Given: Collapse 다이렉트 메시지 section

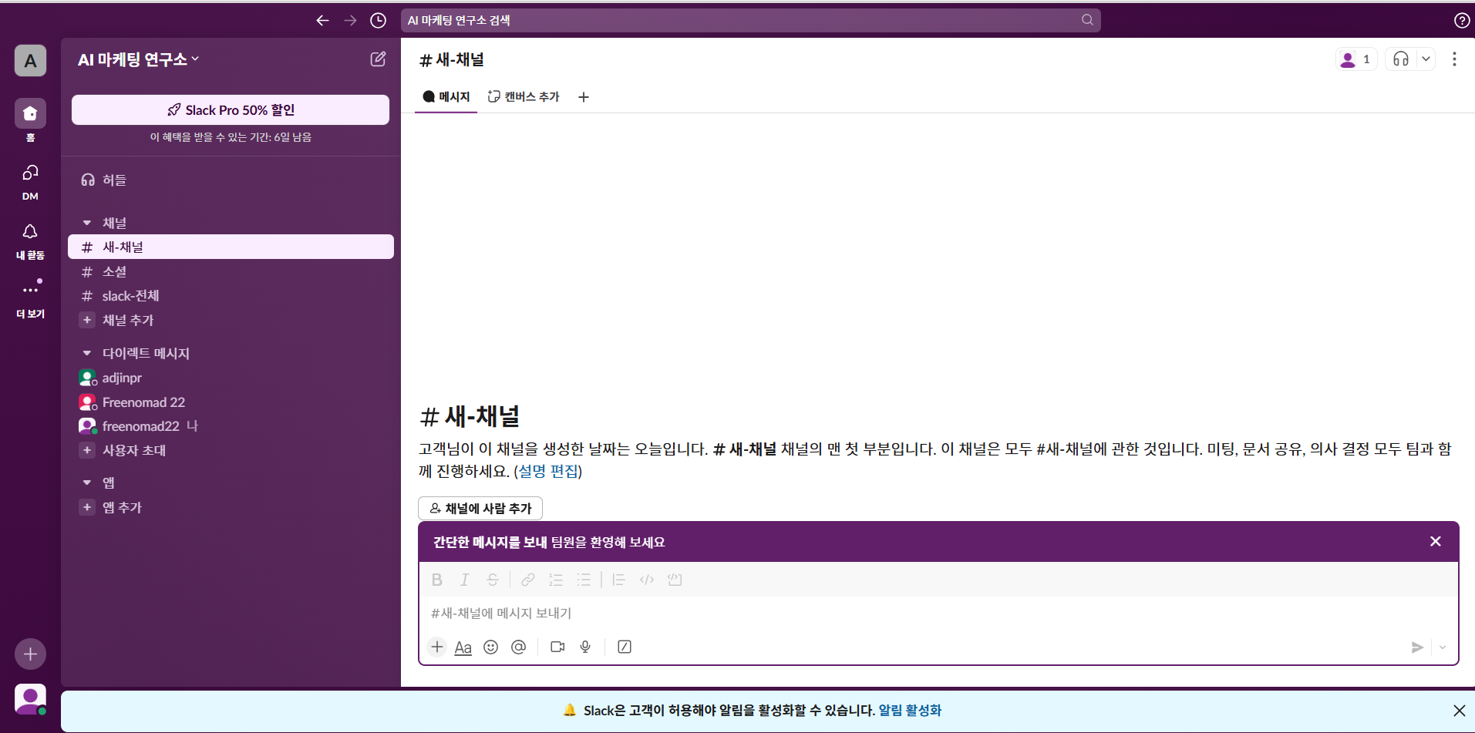Looking at the screenshot, I should click(x=86, y=353).
